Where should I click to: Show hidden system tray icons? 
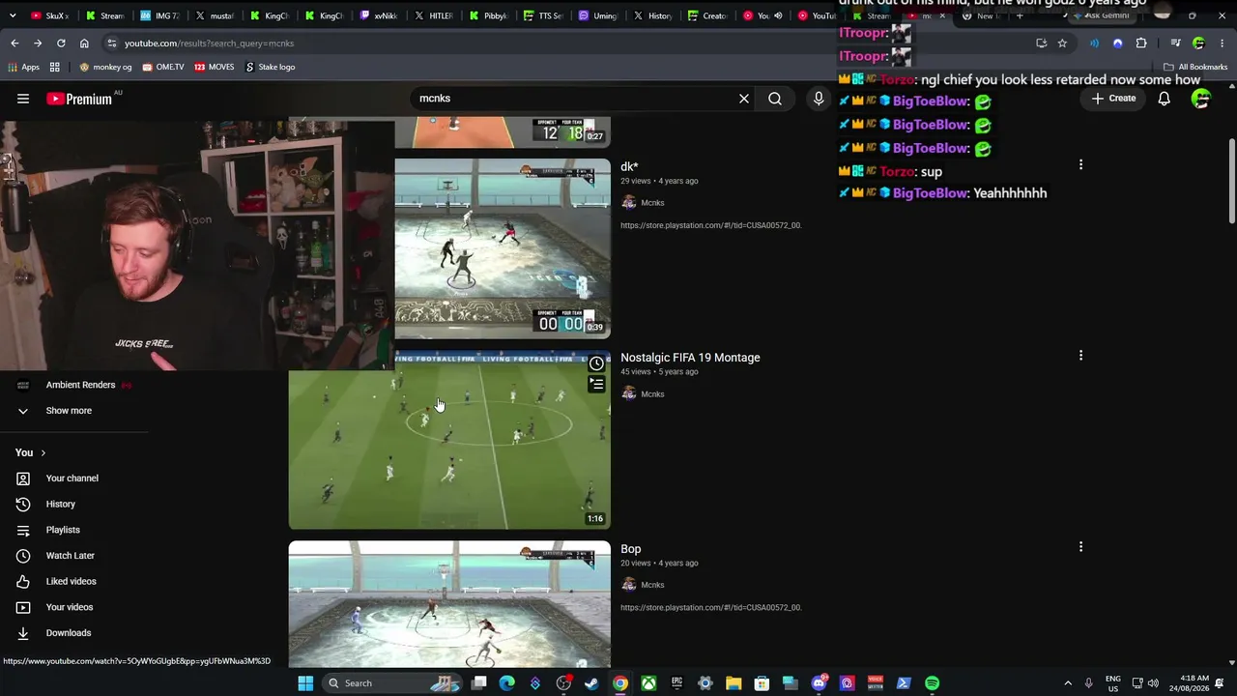(x=1068, y=683)
